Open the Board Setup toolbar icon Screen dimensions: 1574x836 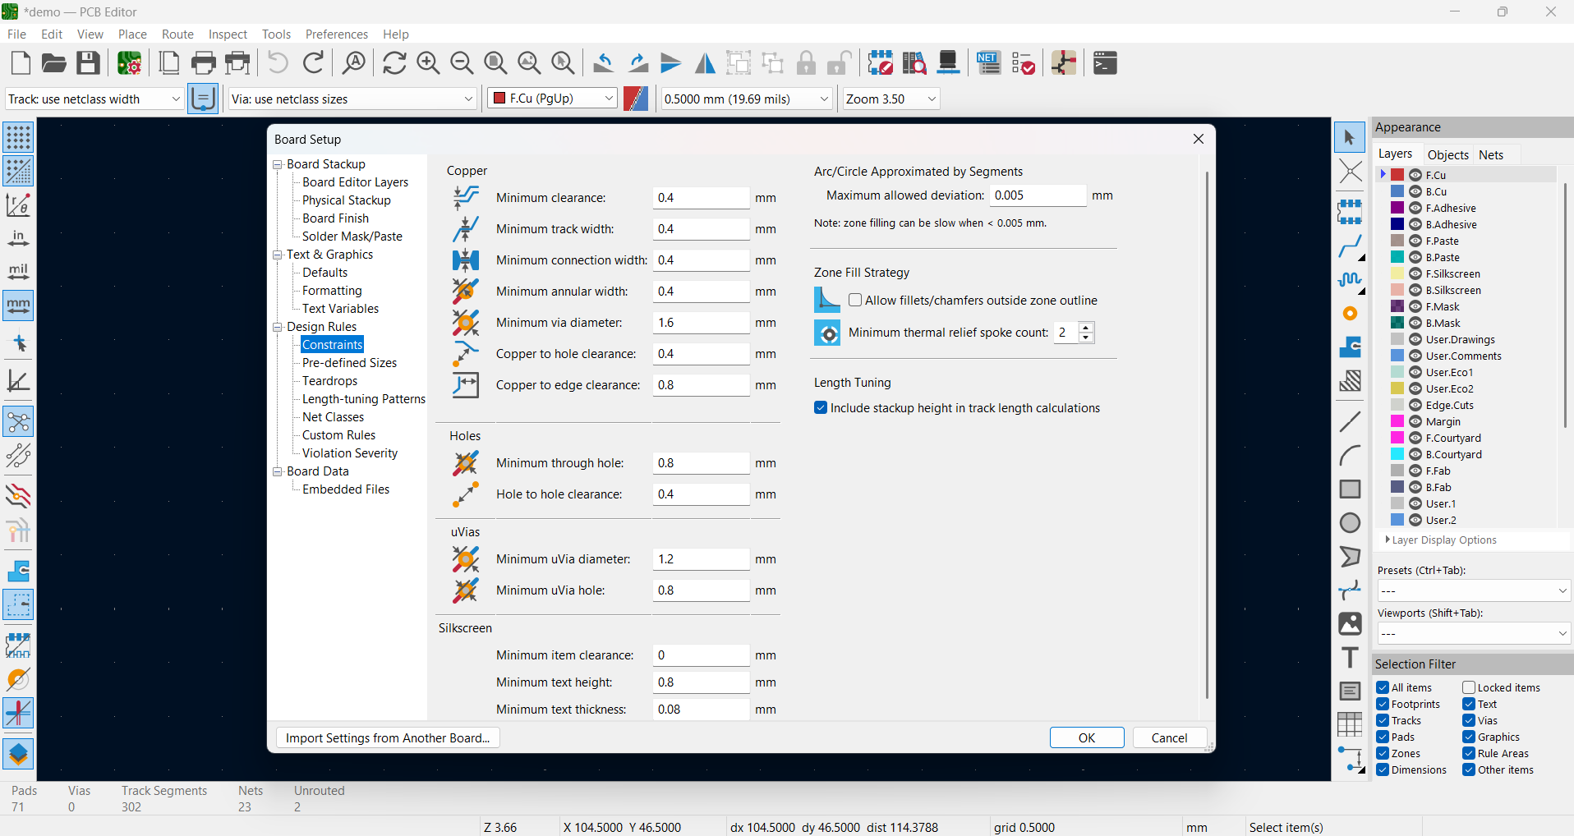point(129,63)
